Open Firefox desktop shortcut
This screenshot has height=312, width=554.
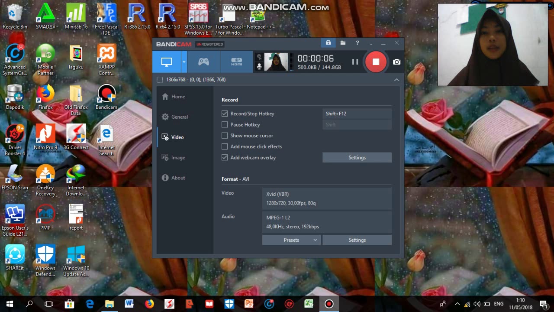point(45,97)
